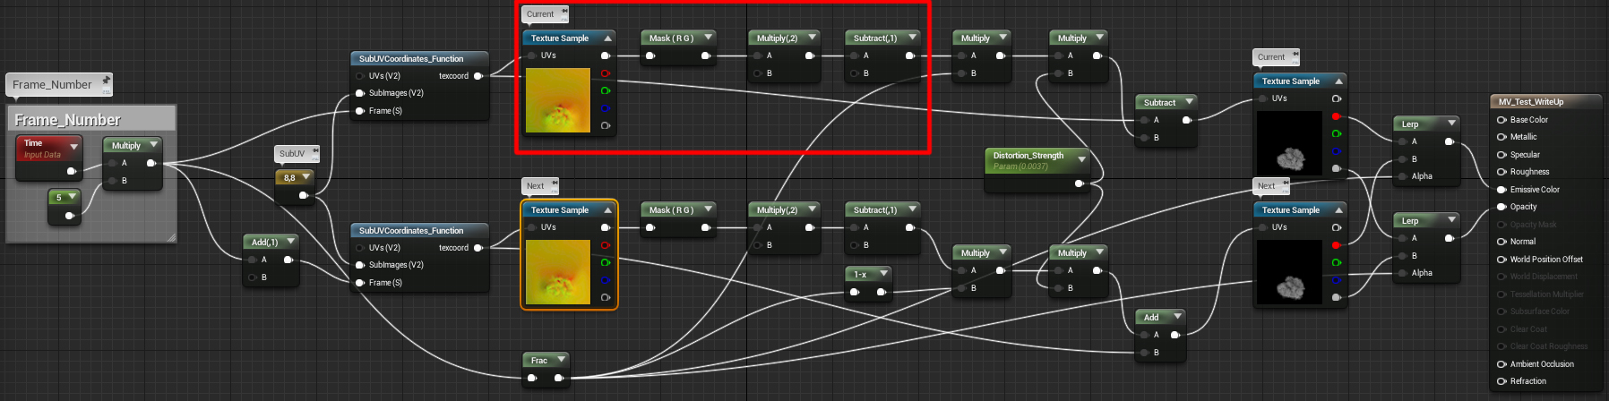Click the Time node output pin
The height and width of the screenshot is (401, 1609).
pos(71,171)
